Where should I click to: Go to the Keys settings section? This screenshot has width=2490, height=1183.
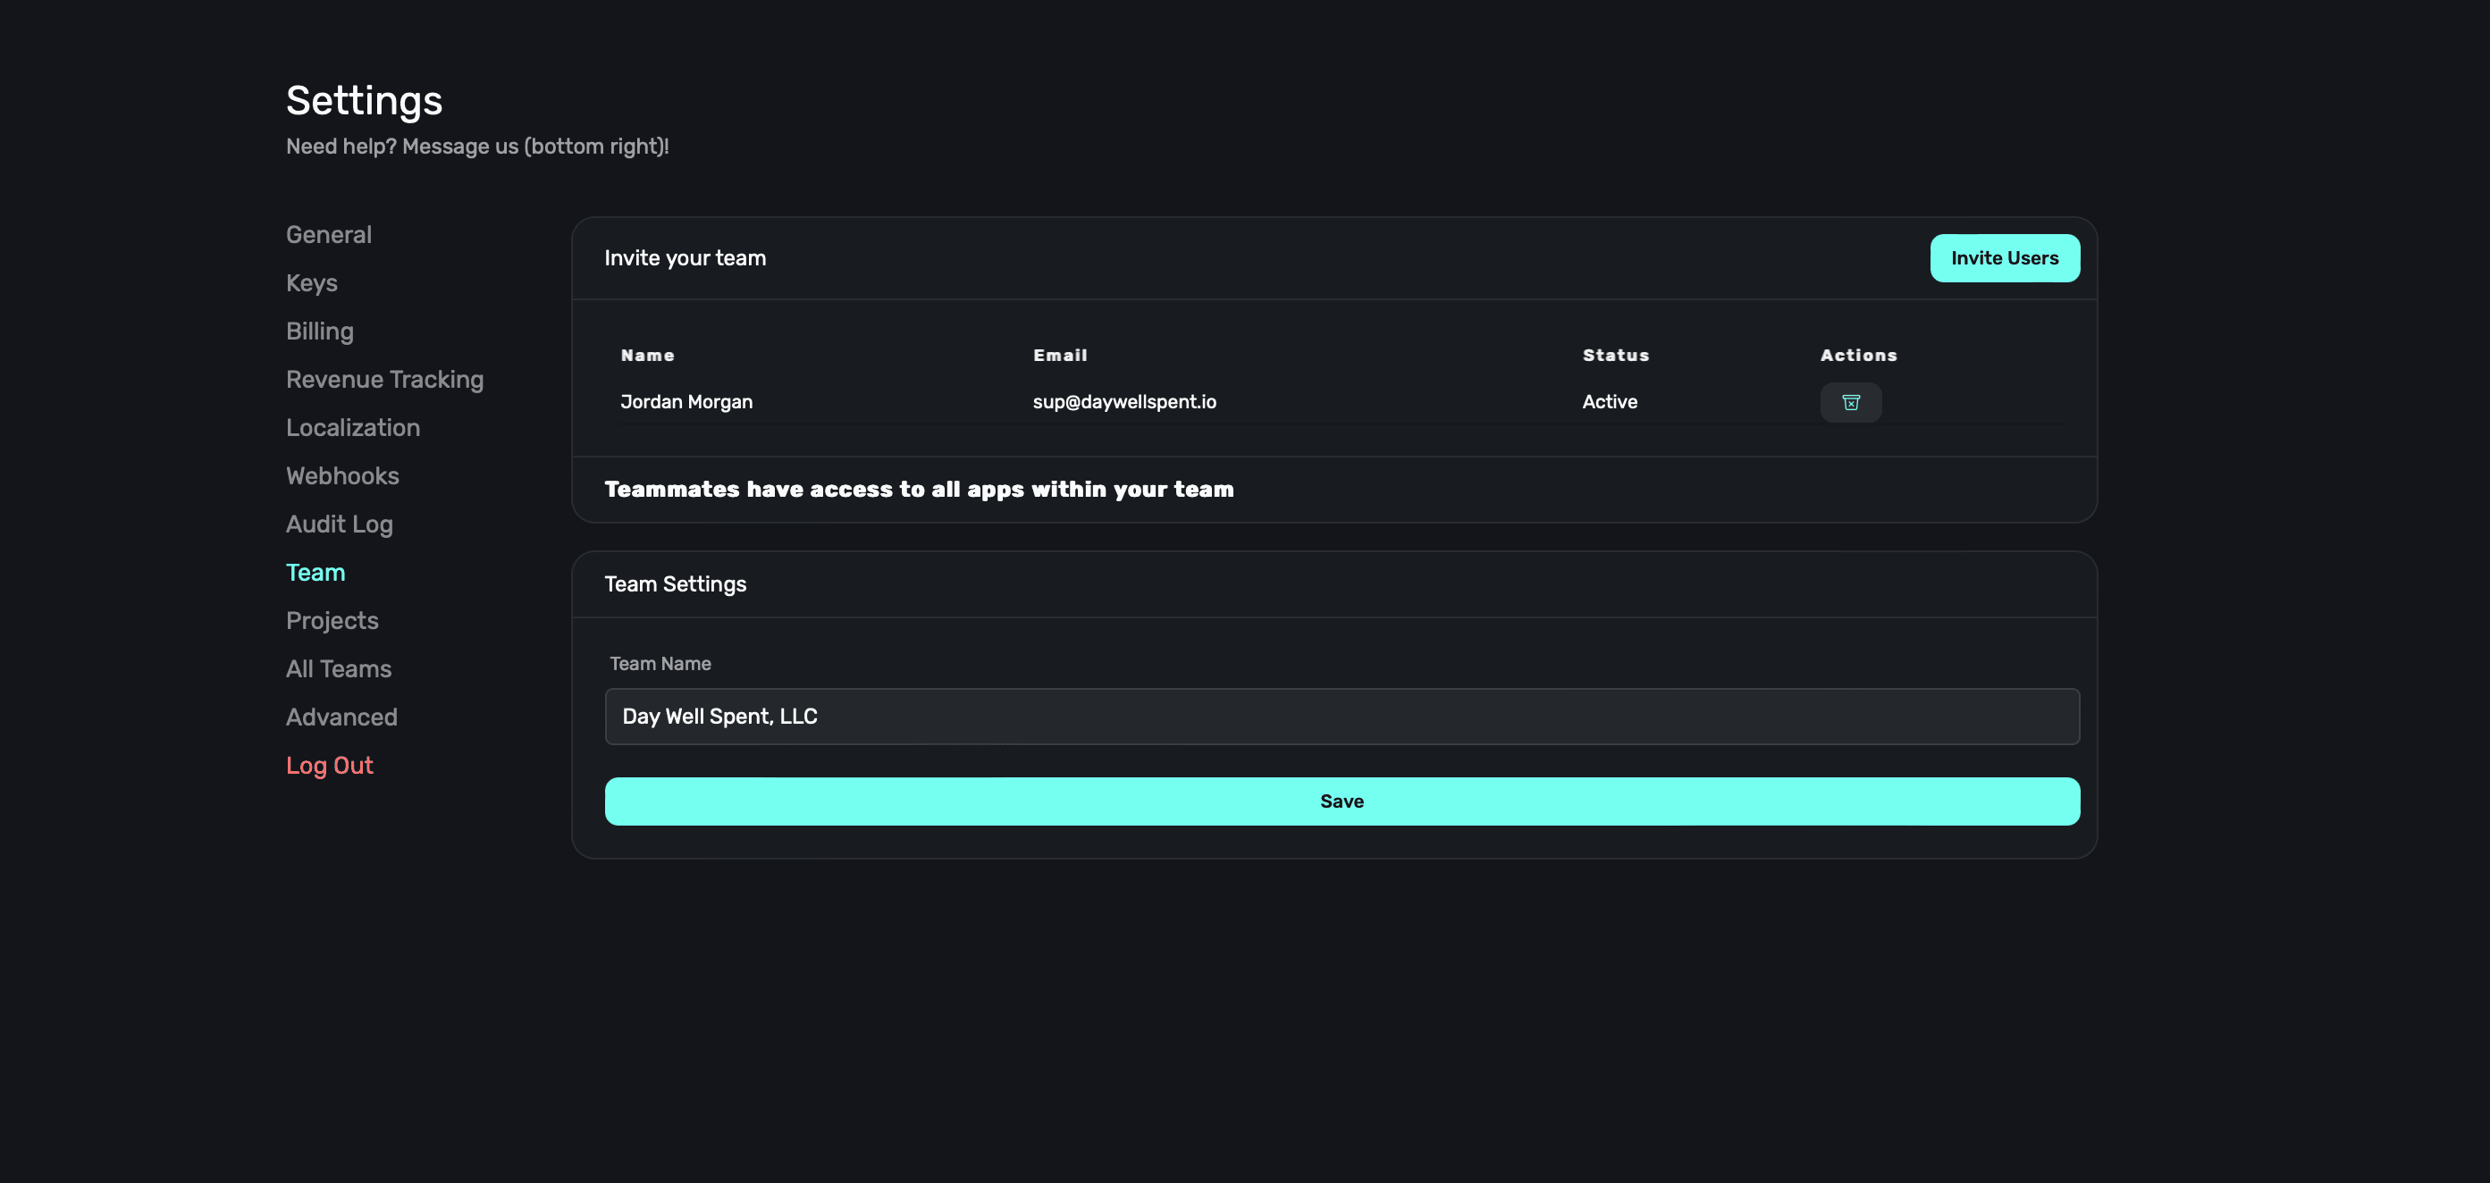tap(311, 283)
